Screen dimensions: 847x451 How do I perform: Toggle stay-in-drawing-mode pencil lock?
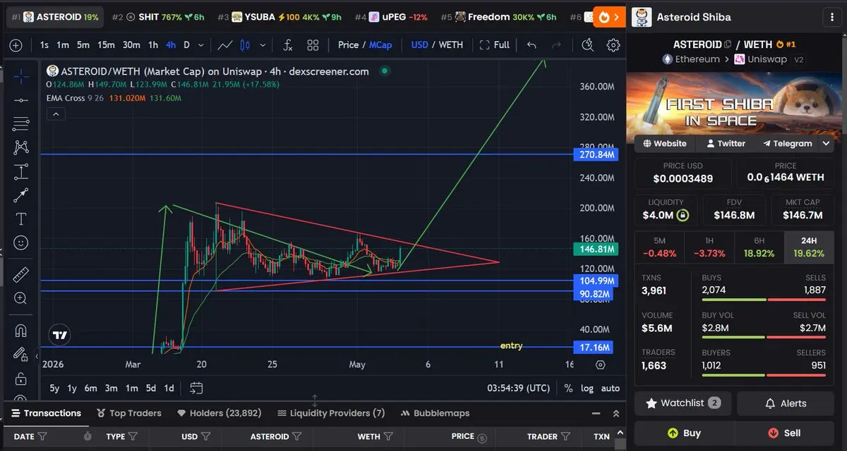21,354
